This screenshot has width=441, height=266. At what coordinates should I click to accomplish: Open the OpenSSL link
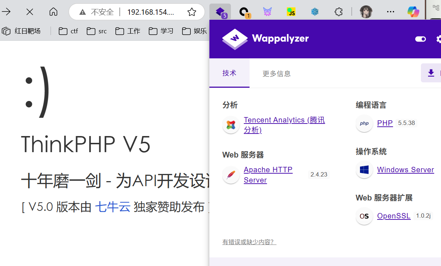pos(394,216)
